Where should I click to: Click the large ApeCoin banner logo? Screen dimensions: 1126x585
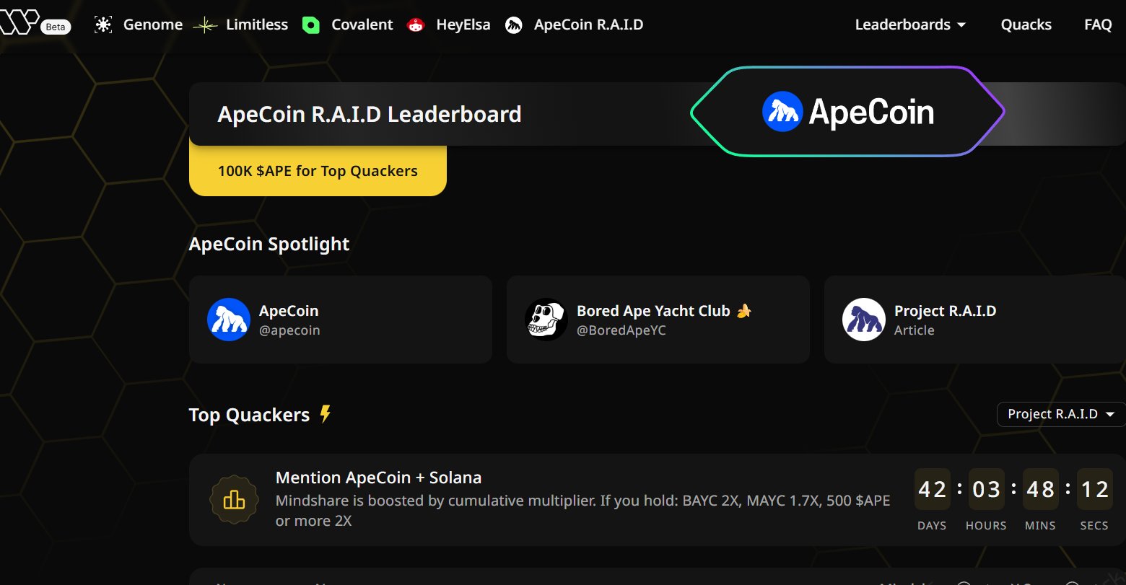coord(848,112)
